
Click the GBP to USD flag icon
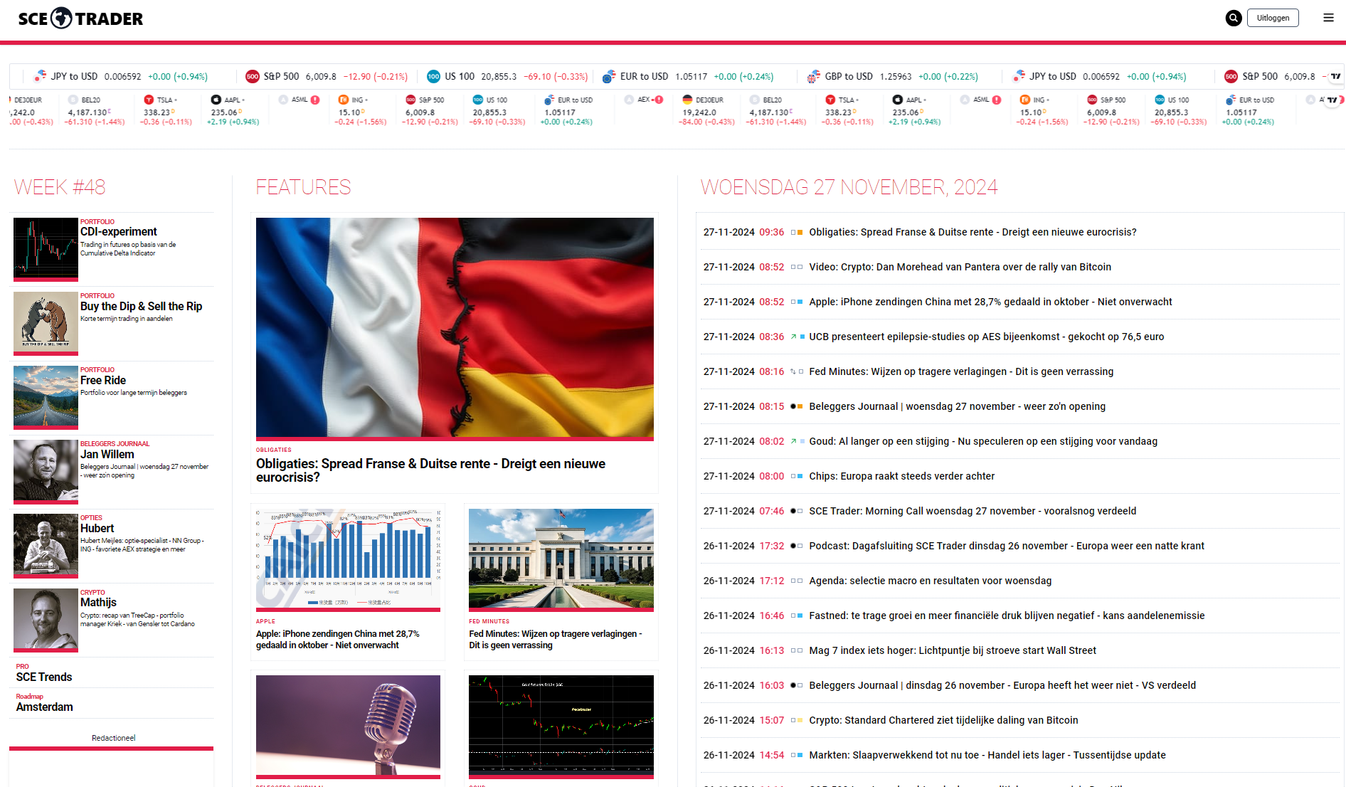coord(814,77)
